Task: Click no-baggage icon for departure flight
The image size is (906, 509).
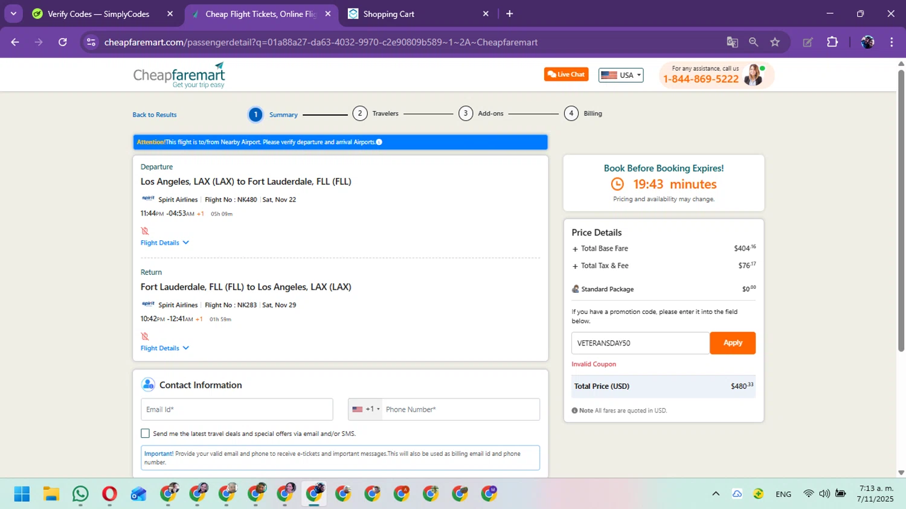Action: (145, 231)
